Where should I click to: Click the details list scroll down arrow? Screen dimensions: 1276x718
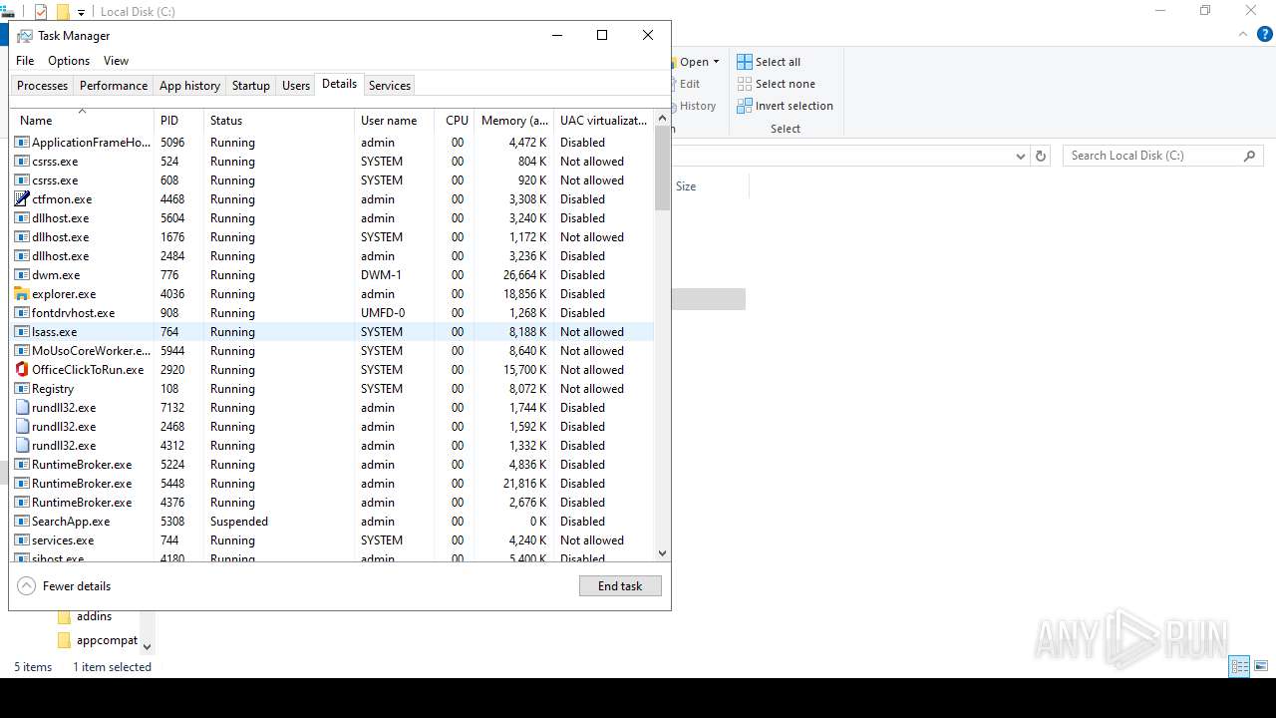pyautogui.click(x=662, y=553)
